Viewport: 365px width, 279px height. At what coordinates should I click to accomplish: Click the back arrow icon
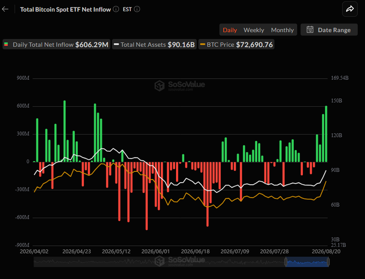click(5, 9)
